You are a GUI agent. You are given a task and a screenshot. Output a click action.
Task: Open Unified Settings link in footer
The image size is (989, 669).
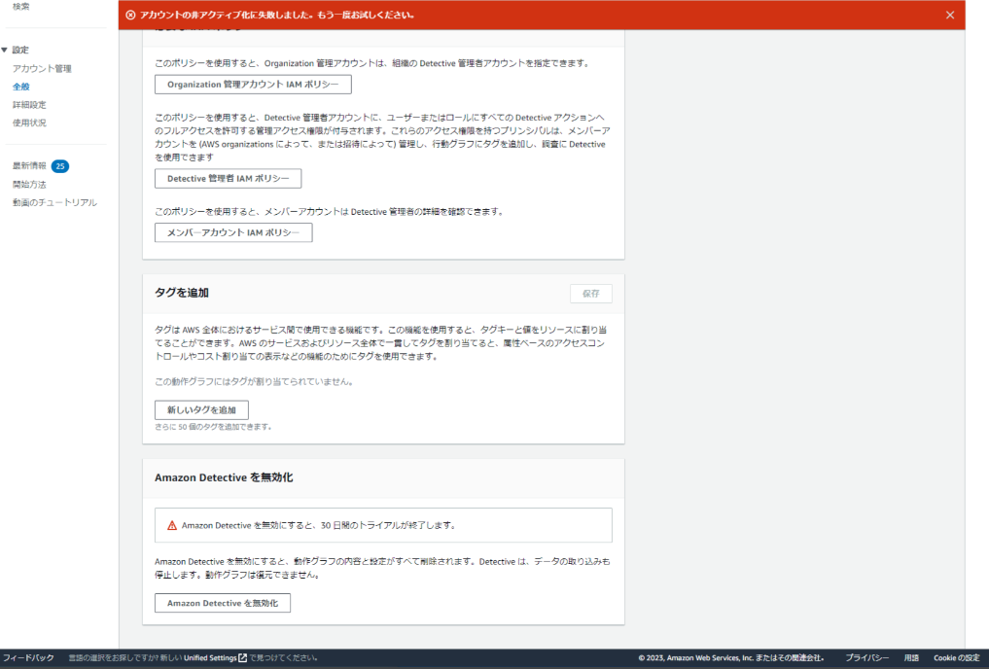pyautogui.click(x=210, y=657)
